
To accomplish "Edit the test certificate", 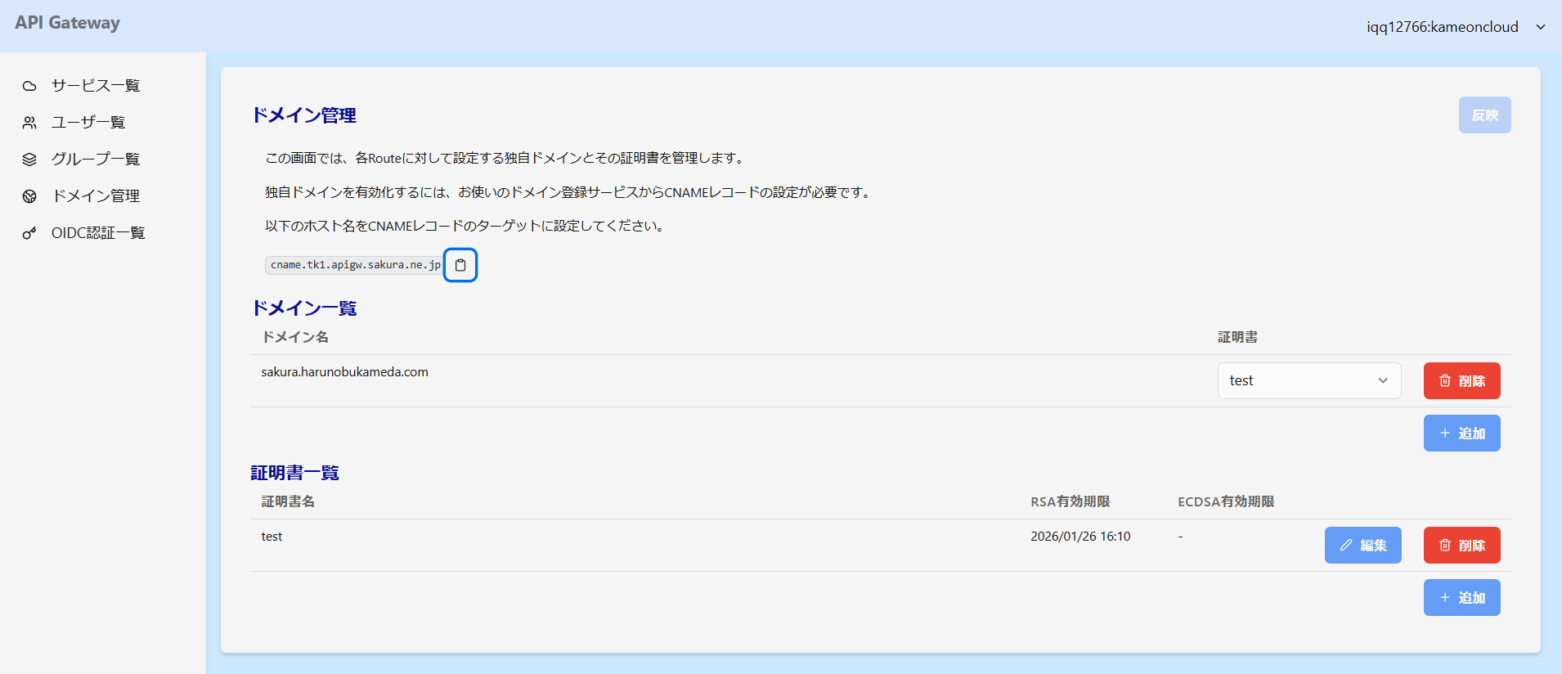I will (1362, 546).
